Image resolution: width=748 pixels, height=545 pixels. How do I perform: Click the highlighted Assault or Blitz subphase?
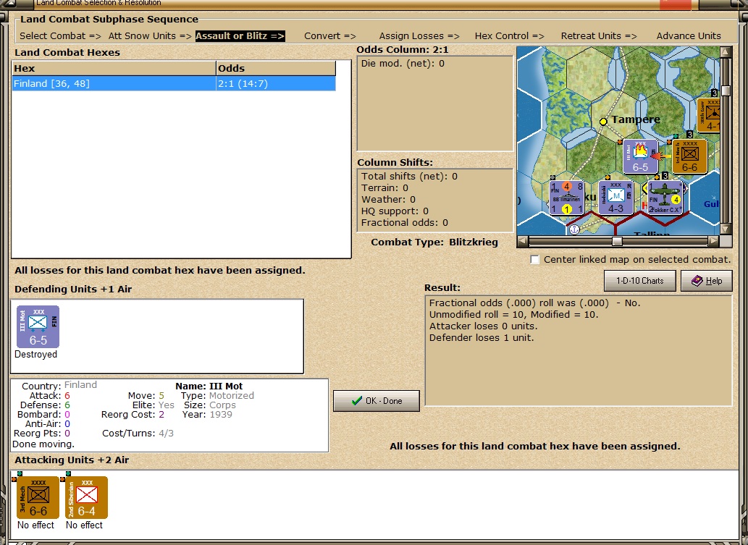click(240, 35)
